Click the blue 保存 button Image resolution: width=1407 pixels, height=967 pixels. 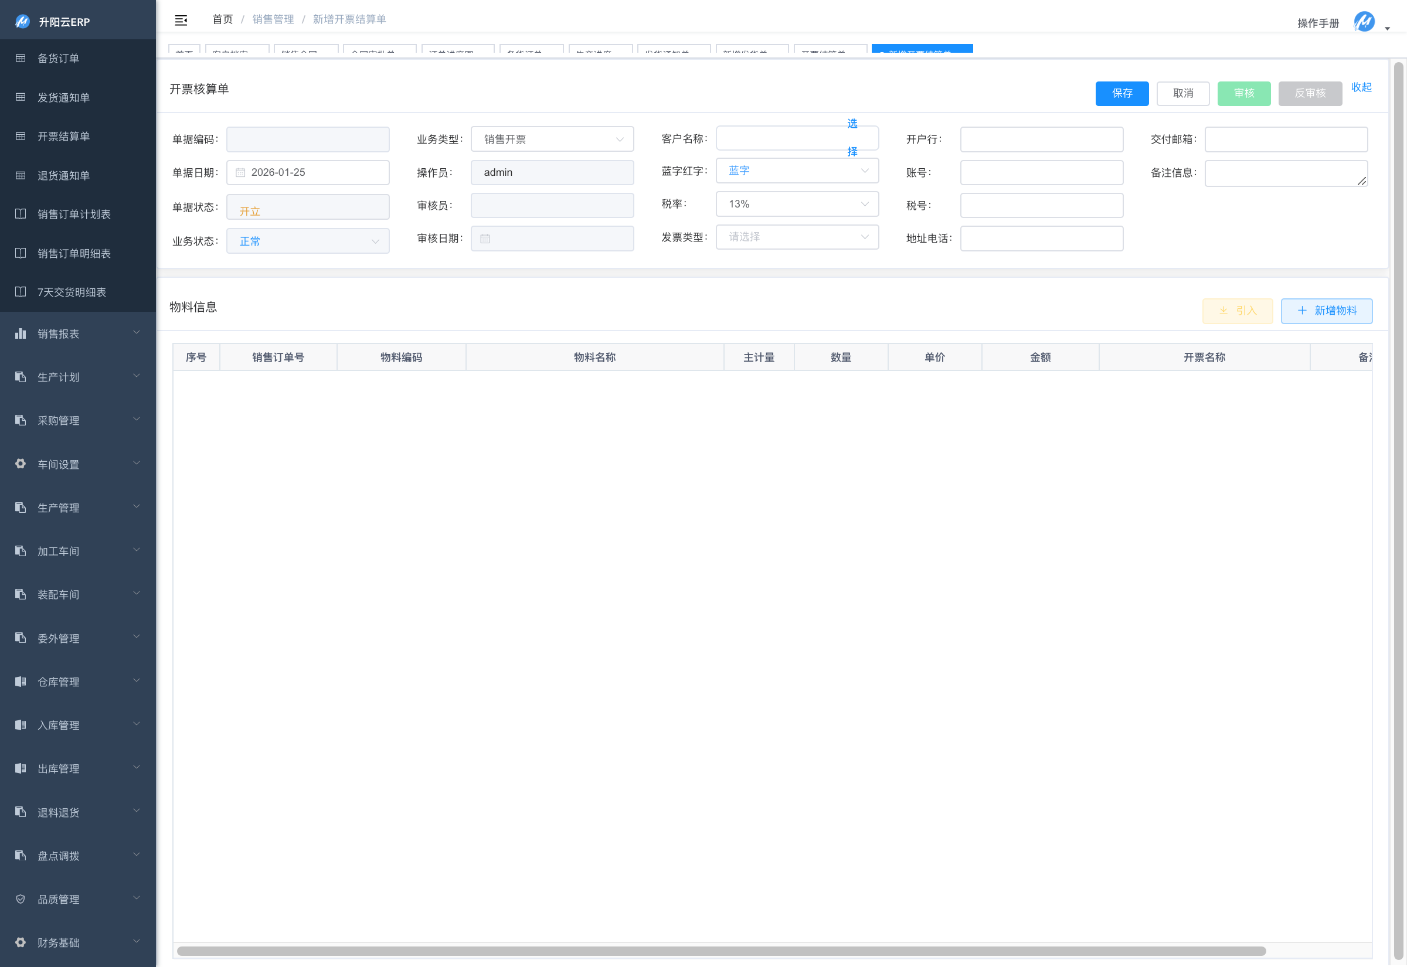1121,93
